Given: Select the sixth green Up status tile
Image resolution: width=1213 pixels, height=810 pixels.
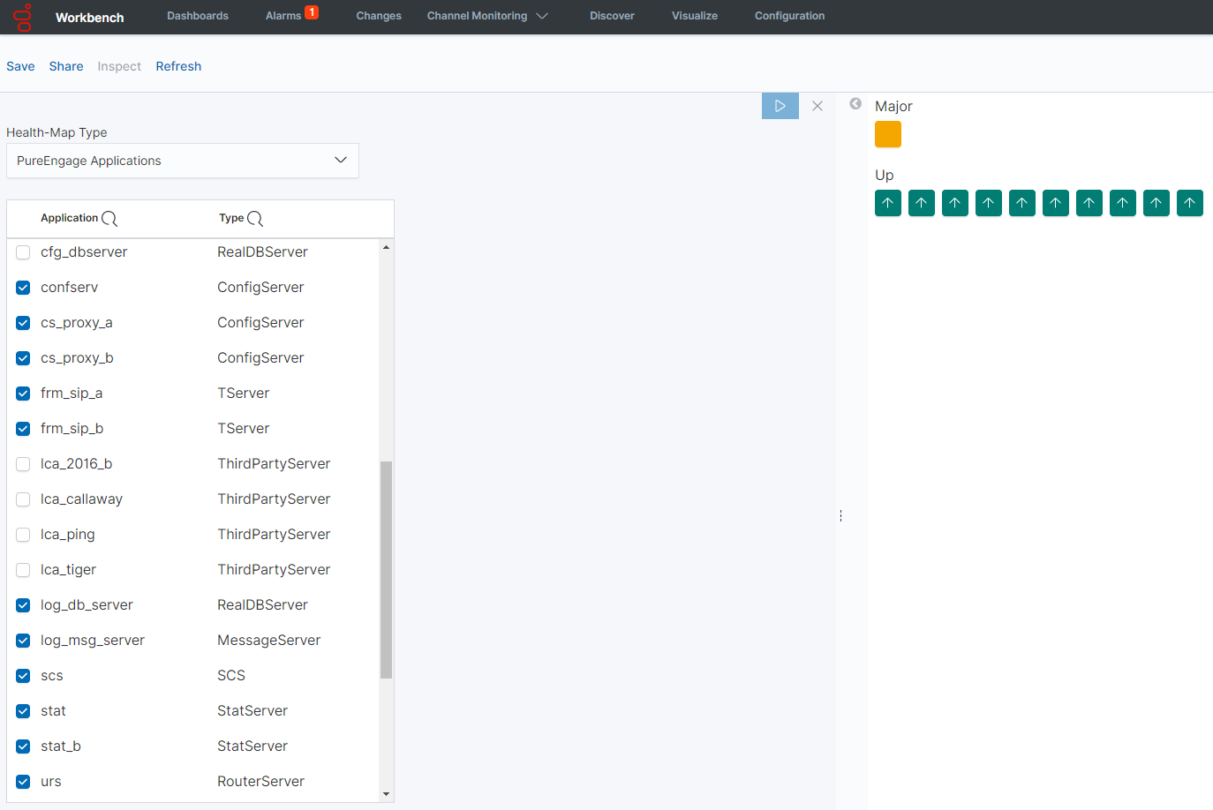Looking at the screenshot, I should [x=1056, y=203].
